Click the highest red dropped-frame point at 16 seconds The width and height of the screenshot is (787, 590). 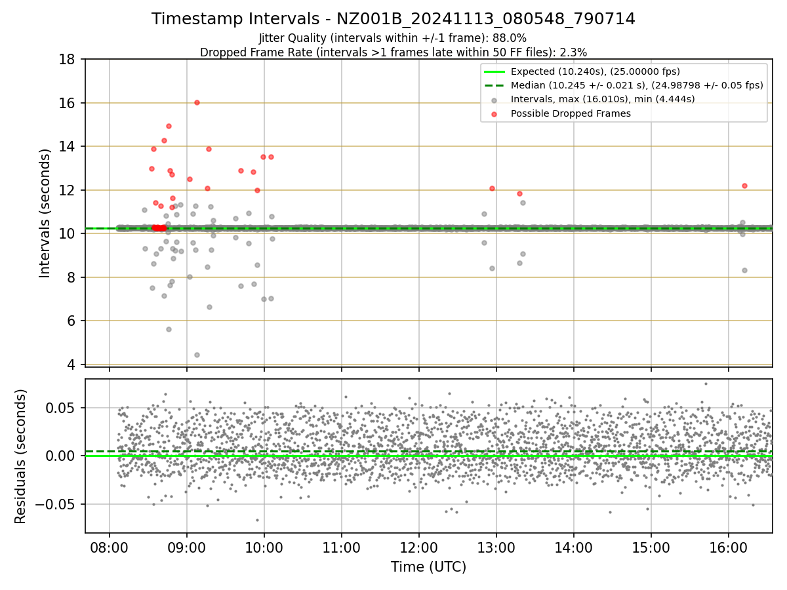coord(197,102)
